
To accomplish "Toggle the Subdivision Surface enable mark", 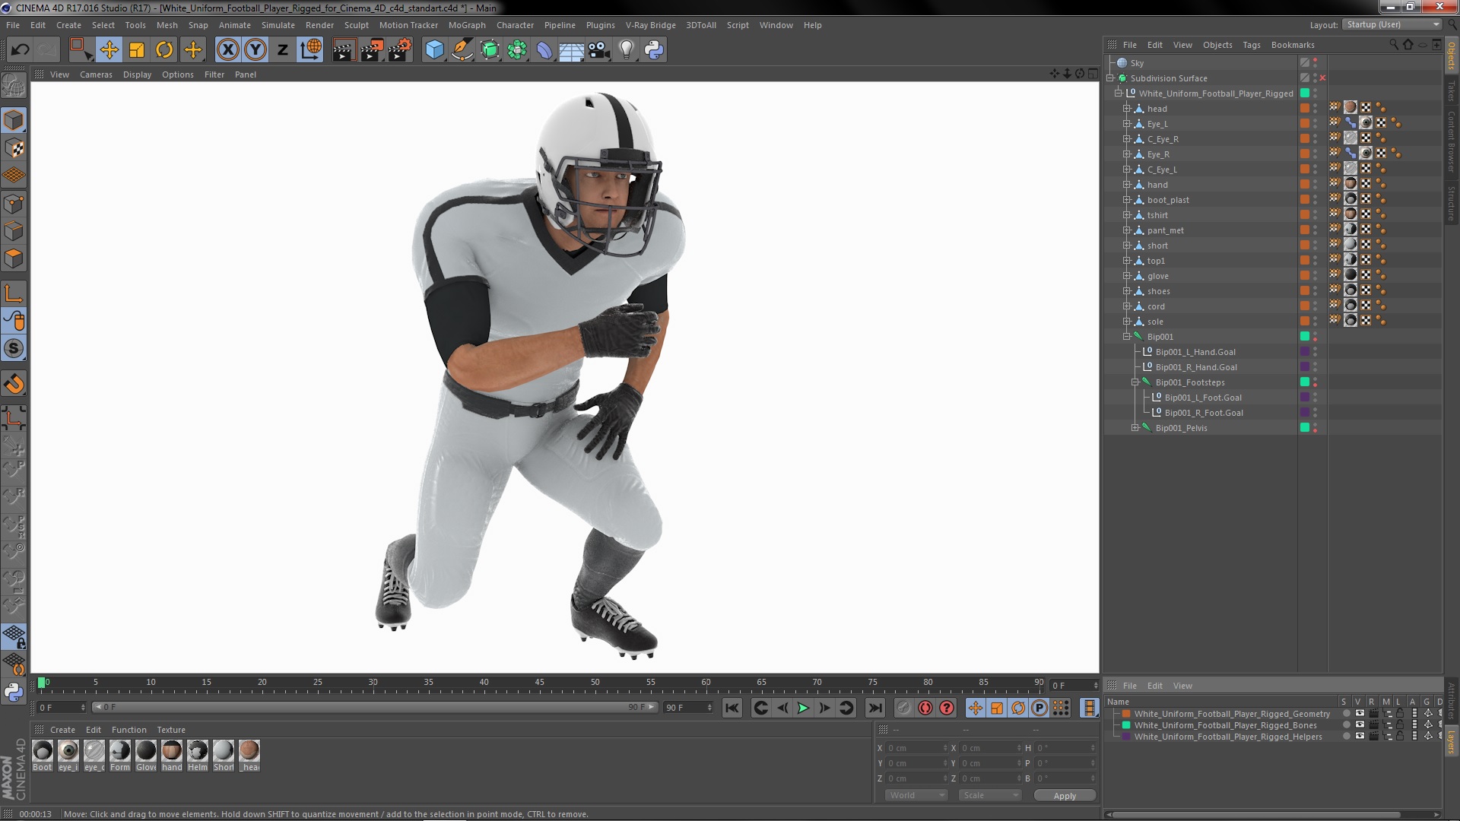I will [1322, 78].
